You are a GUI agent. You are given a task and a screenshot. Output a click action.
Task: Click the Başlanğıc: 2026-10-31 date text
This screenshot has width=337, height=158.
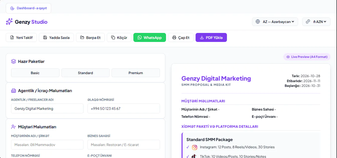pyautogui.click(x=302, y=86)
